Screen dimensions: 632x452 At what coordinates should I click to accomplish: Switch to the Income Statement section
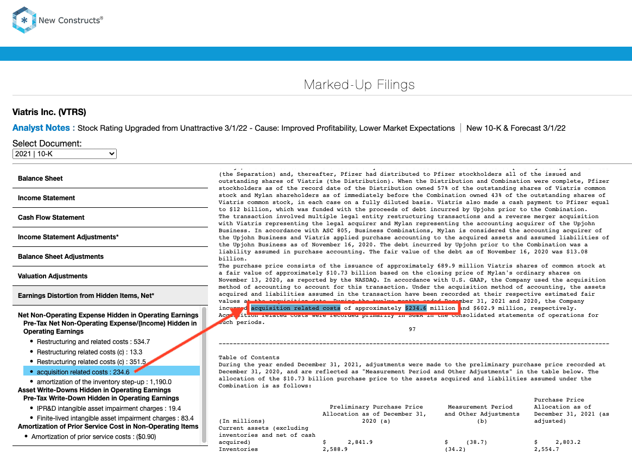coord(110,198)
